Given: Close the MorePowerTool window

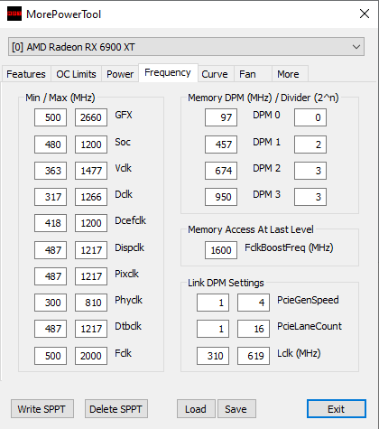Looking at the screenshot, I should 365,14.
